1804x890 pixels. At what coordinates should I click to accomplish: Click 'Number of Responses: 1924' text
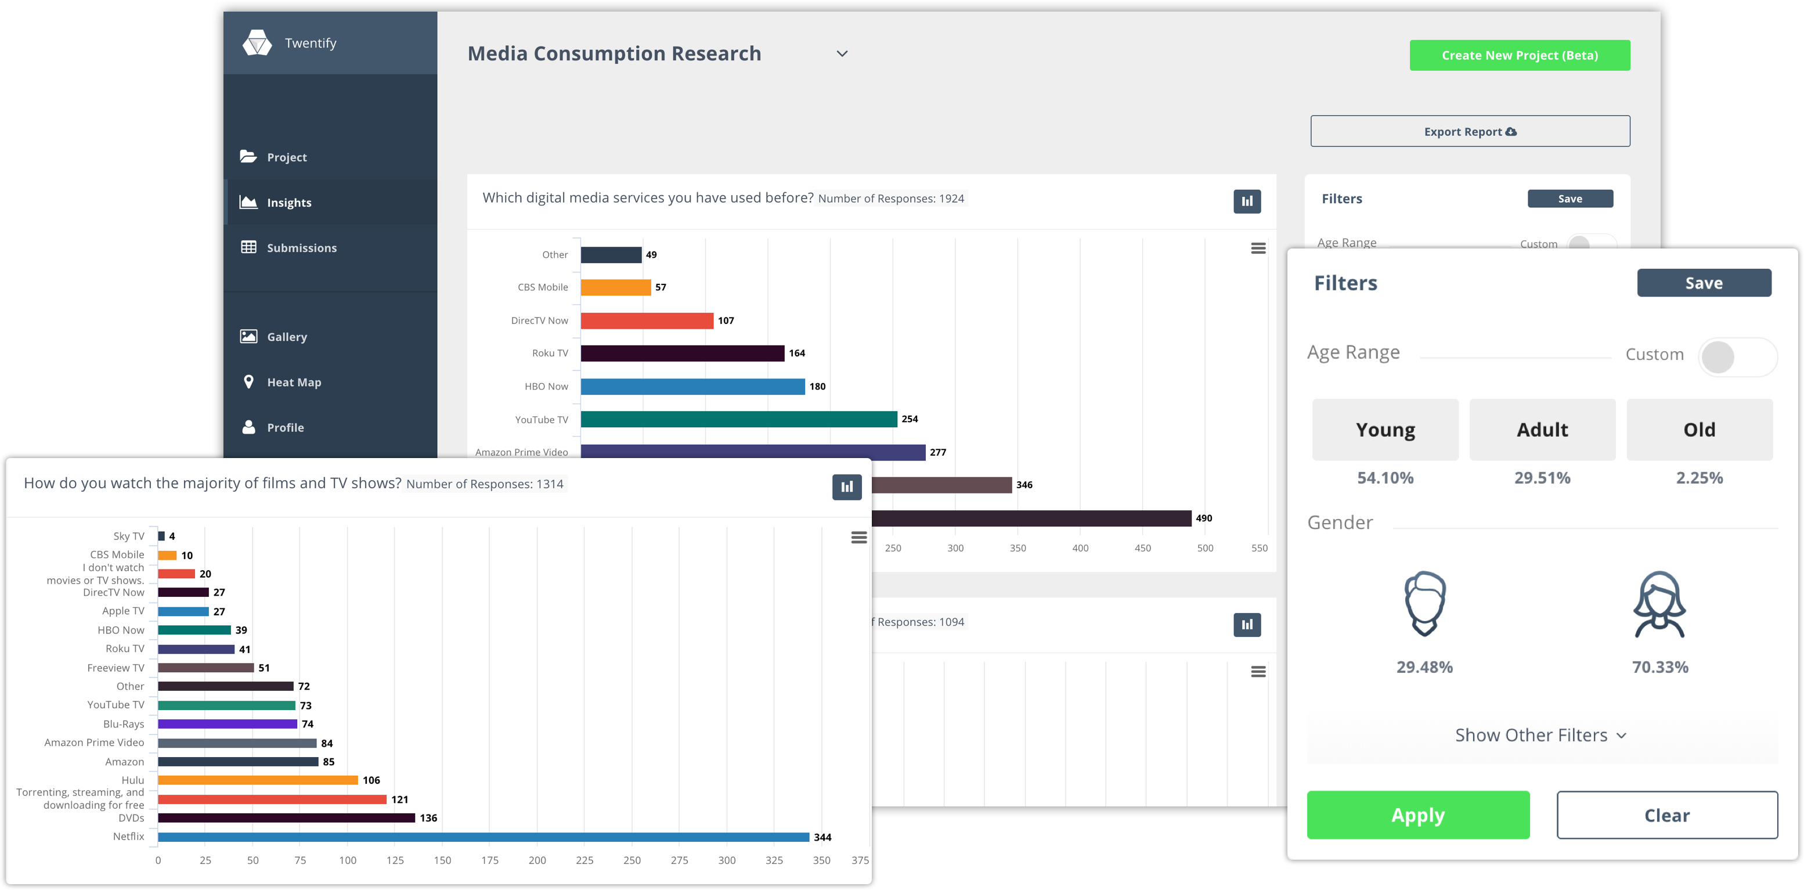coord(891,199)
